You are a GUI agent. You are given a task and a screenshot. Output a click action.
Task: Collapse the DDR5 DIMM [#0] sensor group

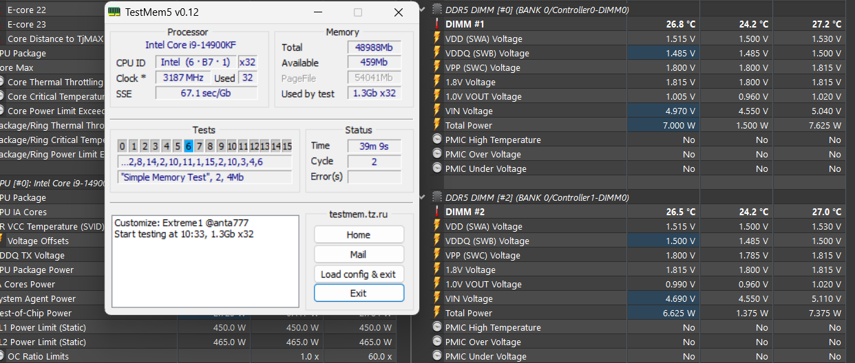click(423, 10)
